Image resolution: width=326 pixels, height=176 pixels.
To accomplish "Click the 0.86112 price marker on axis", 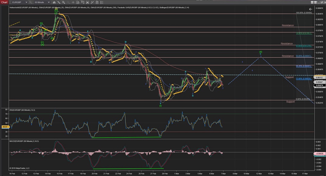I will click(x=319, y=77).
